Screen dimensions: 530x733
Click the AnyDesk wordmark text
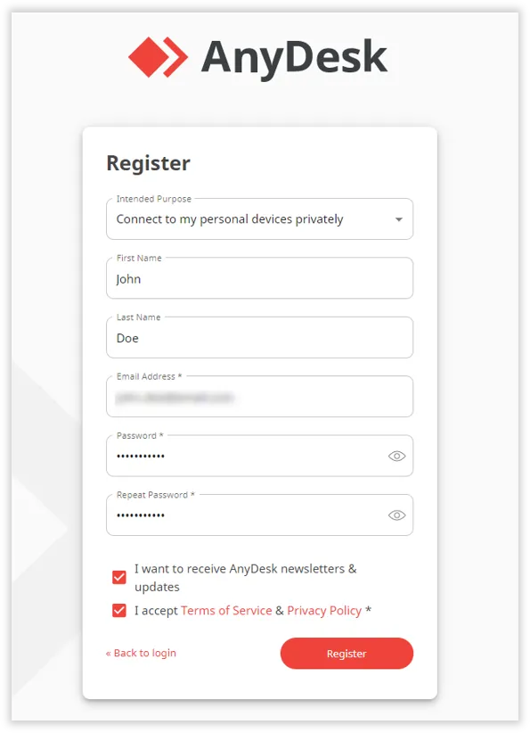(294, 56)
